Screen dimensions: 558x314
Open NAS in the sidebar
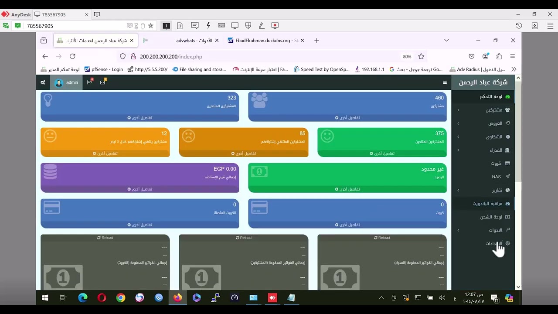coord(483,177)
